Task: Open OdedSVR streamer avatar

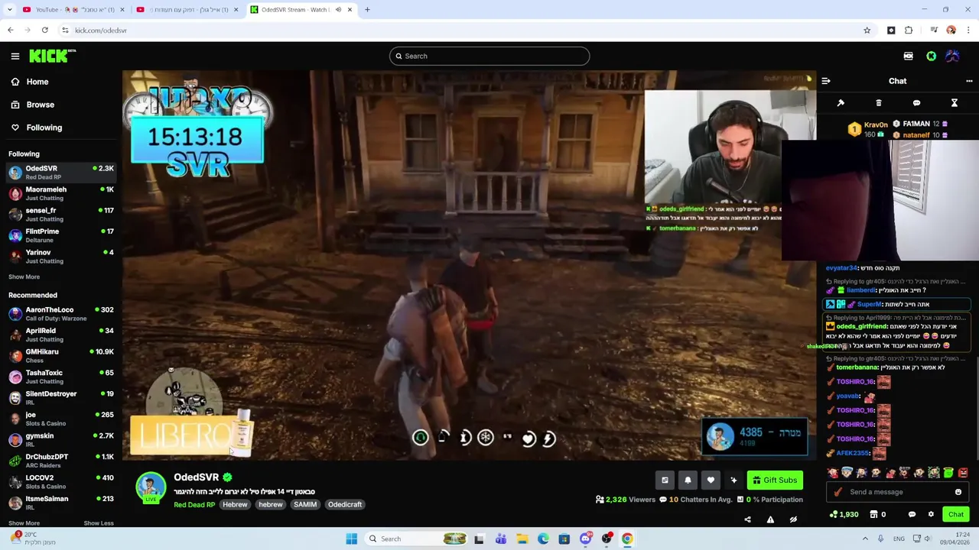Action: [x=151, y=487]
